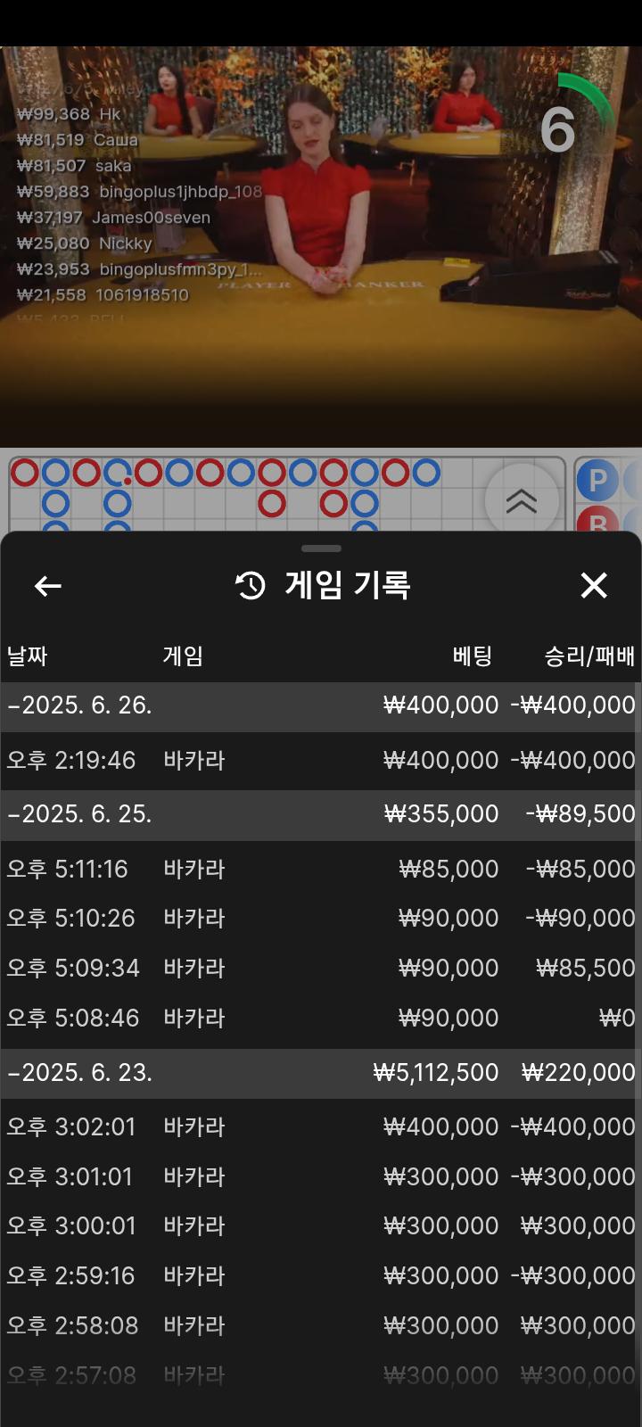Click the countdown timer showing 6
Screen dimensions: 642x1427
point(558,130)
